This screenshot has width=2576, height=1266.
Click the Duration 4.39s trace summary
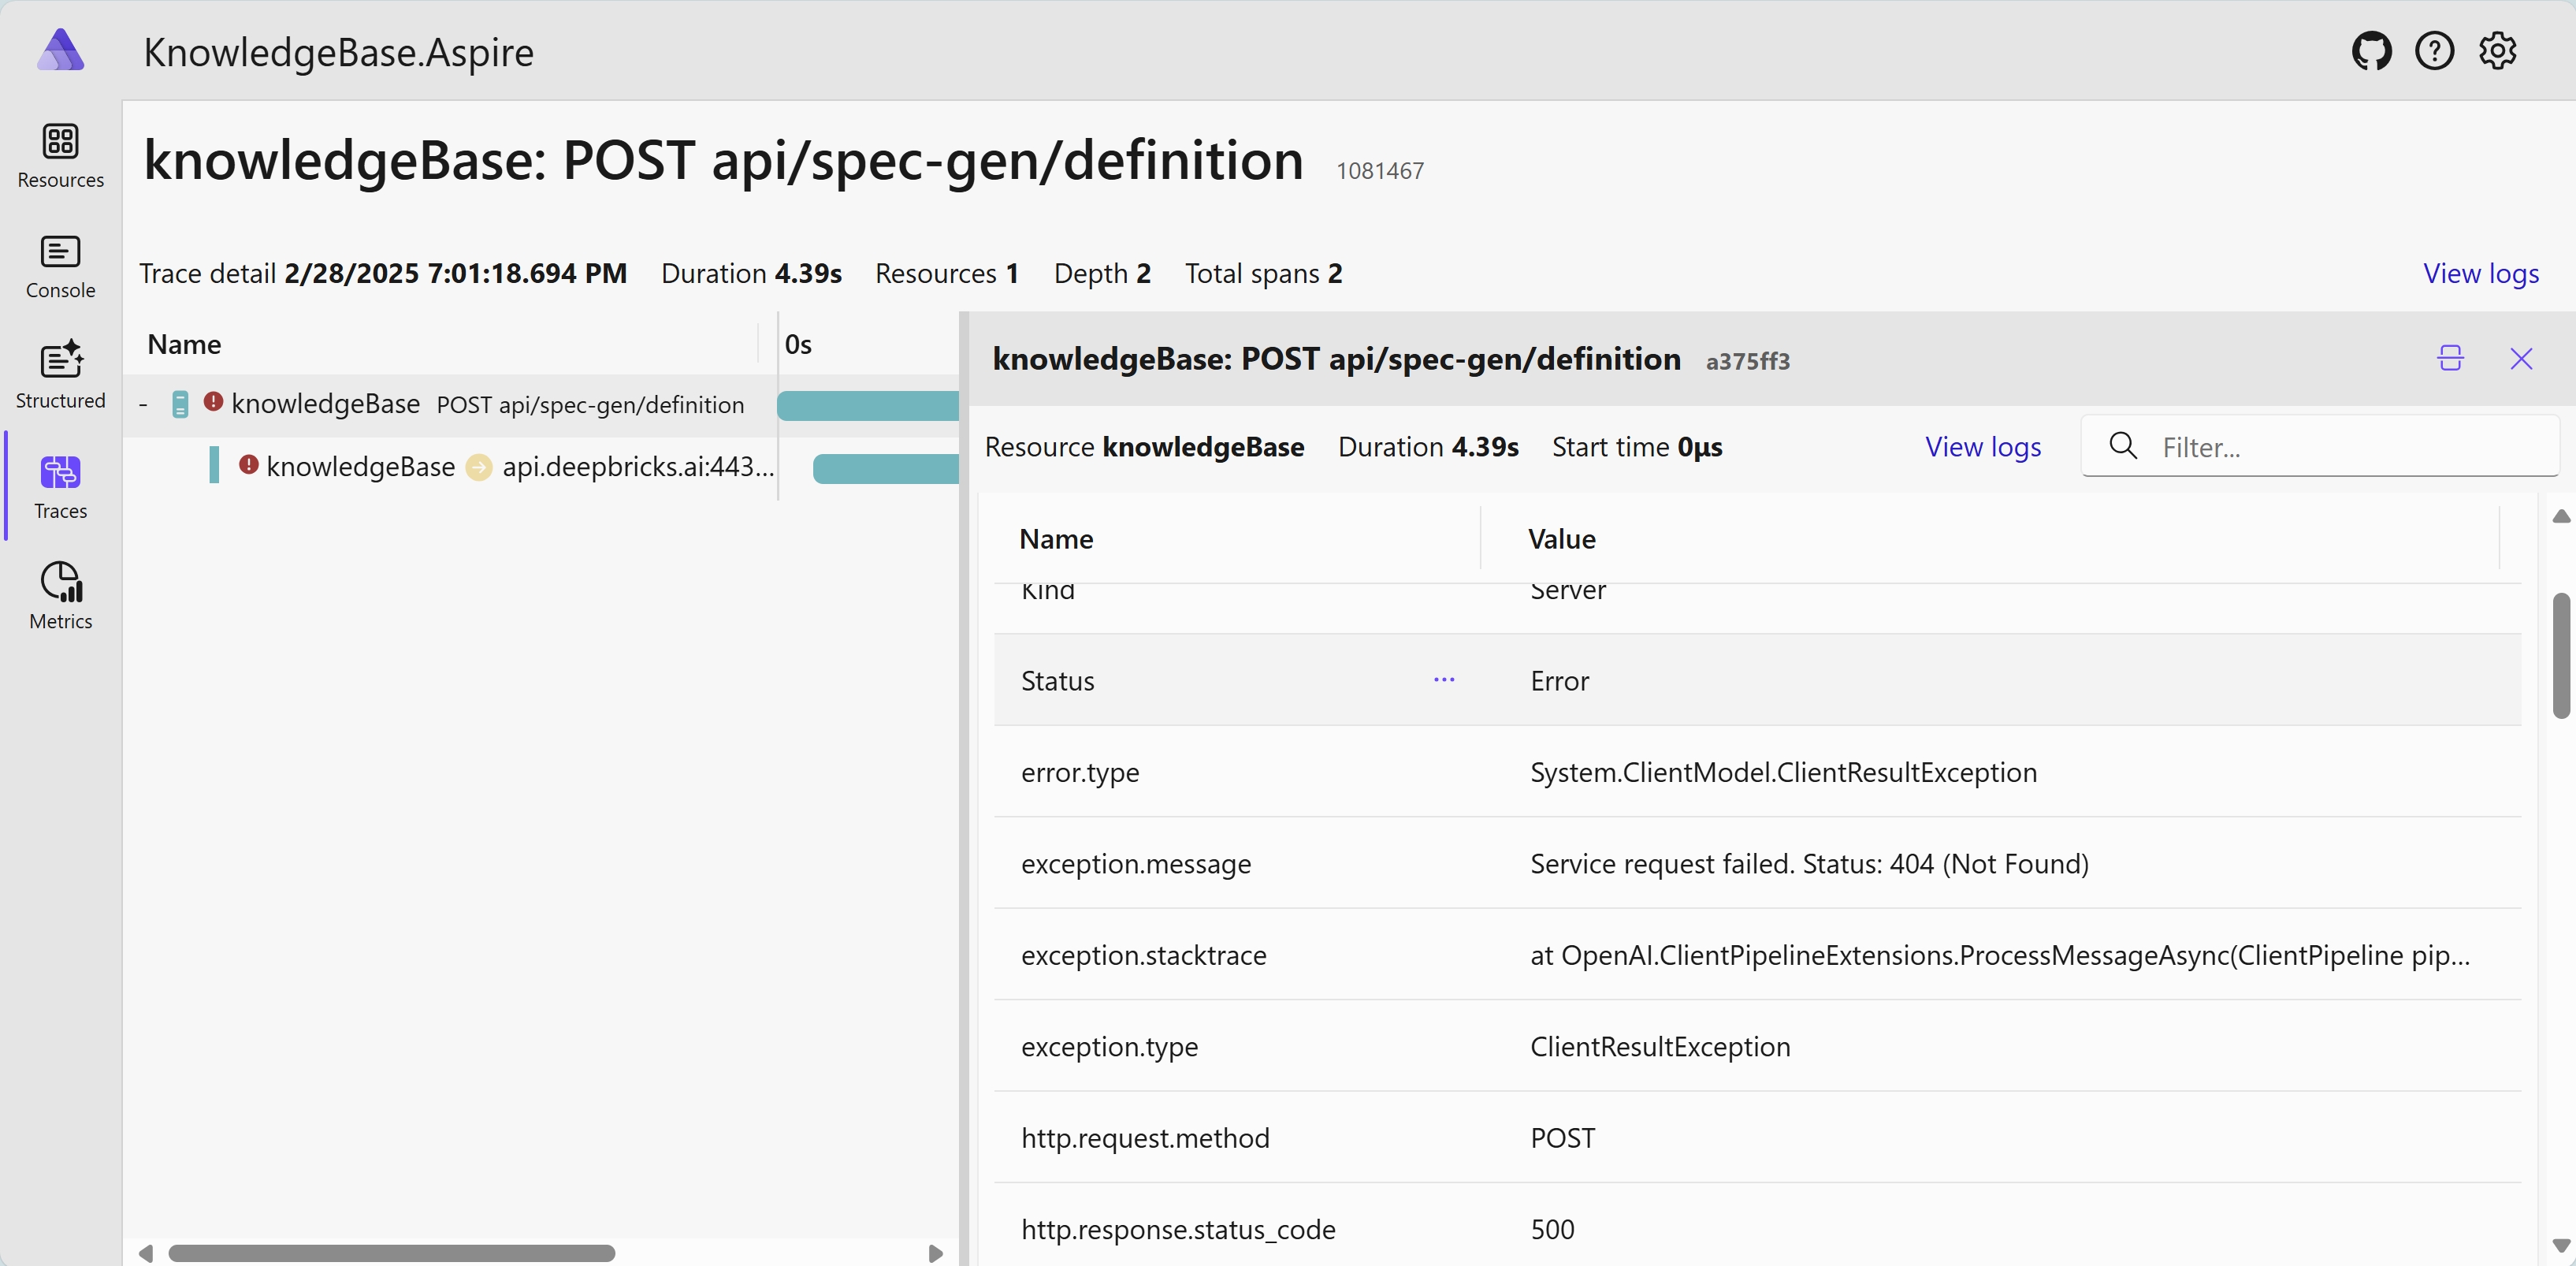tap(751, 273)
